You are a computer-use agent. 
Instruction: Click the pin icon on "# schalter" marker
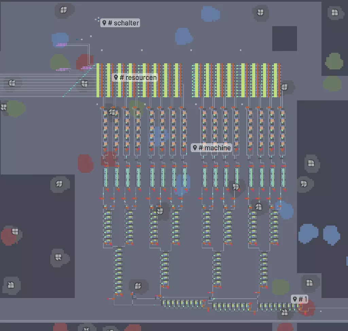pyautogui.click(x=105, y=23)
